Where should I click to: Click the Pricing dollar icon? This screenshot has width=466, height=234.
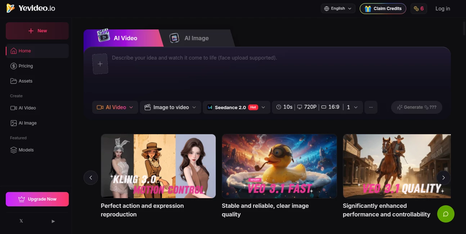point(14,66)
